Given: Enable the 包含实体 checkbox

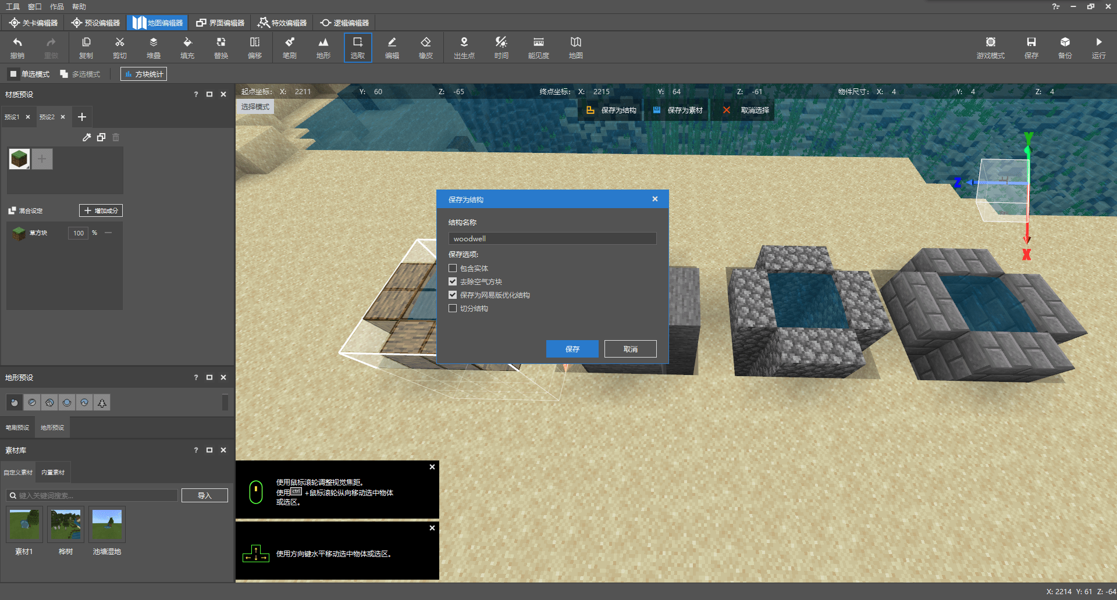Looking at the screenshot, I should (453, 268).
